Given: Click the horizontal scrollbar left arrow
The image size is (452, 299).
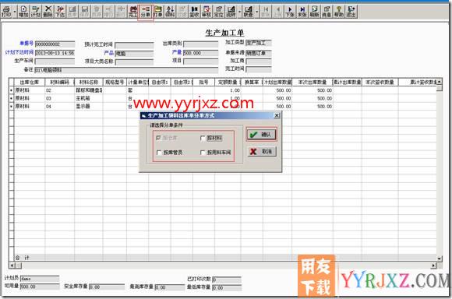Looking at the screenshot, I should 12,266.
